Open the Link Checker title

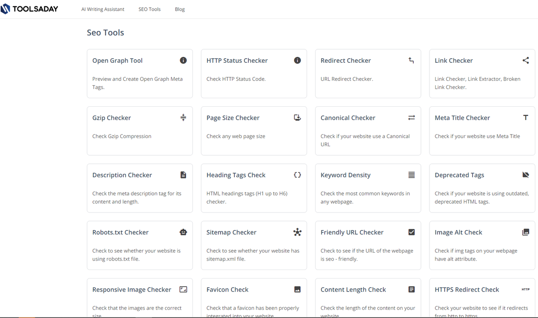click(x=454, y=61)
